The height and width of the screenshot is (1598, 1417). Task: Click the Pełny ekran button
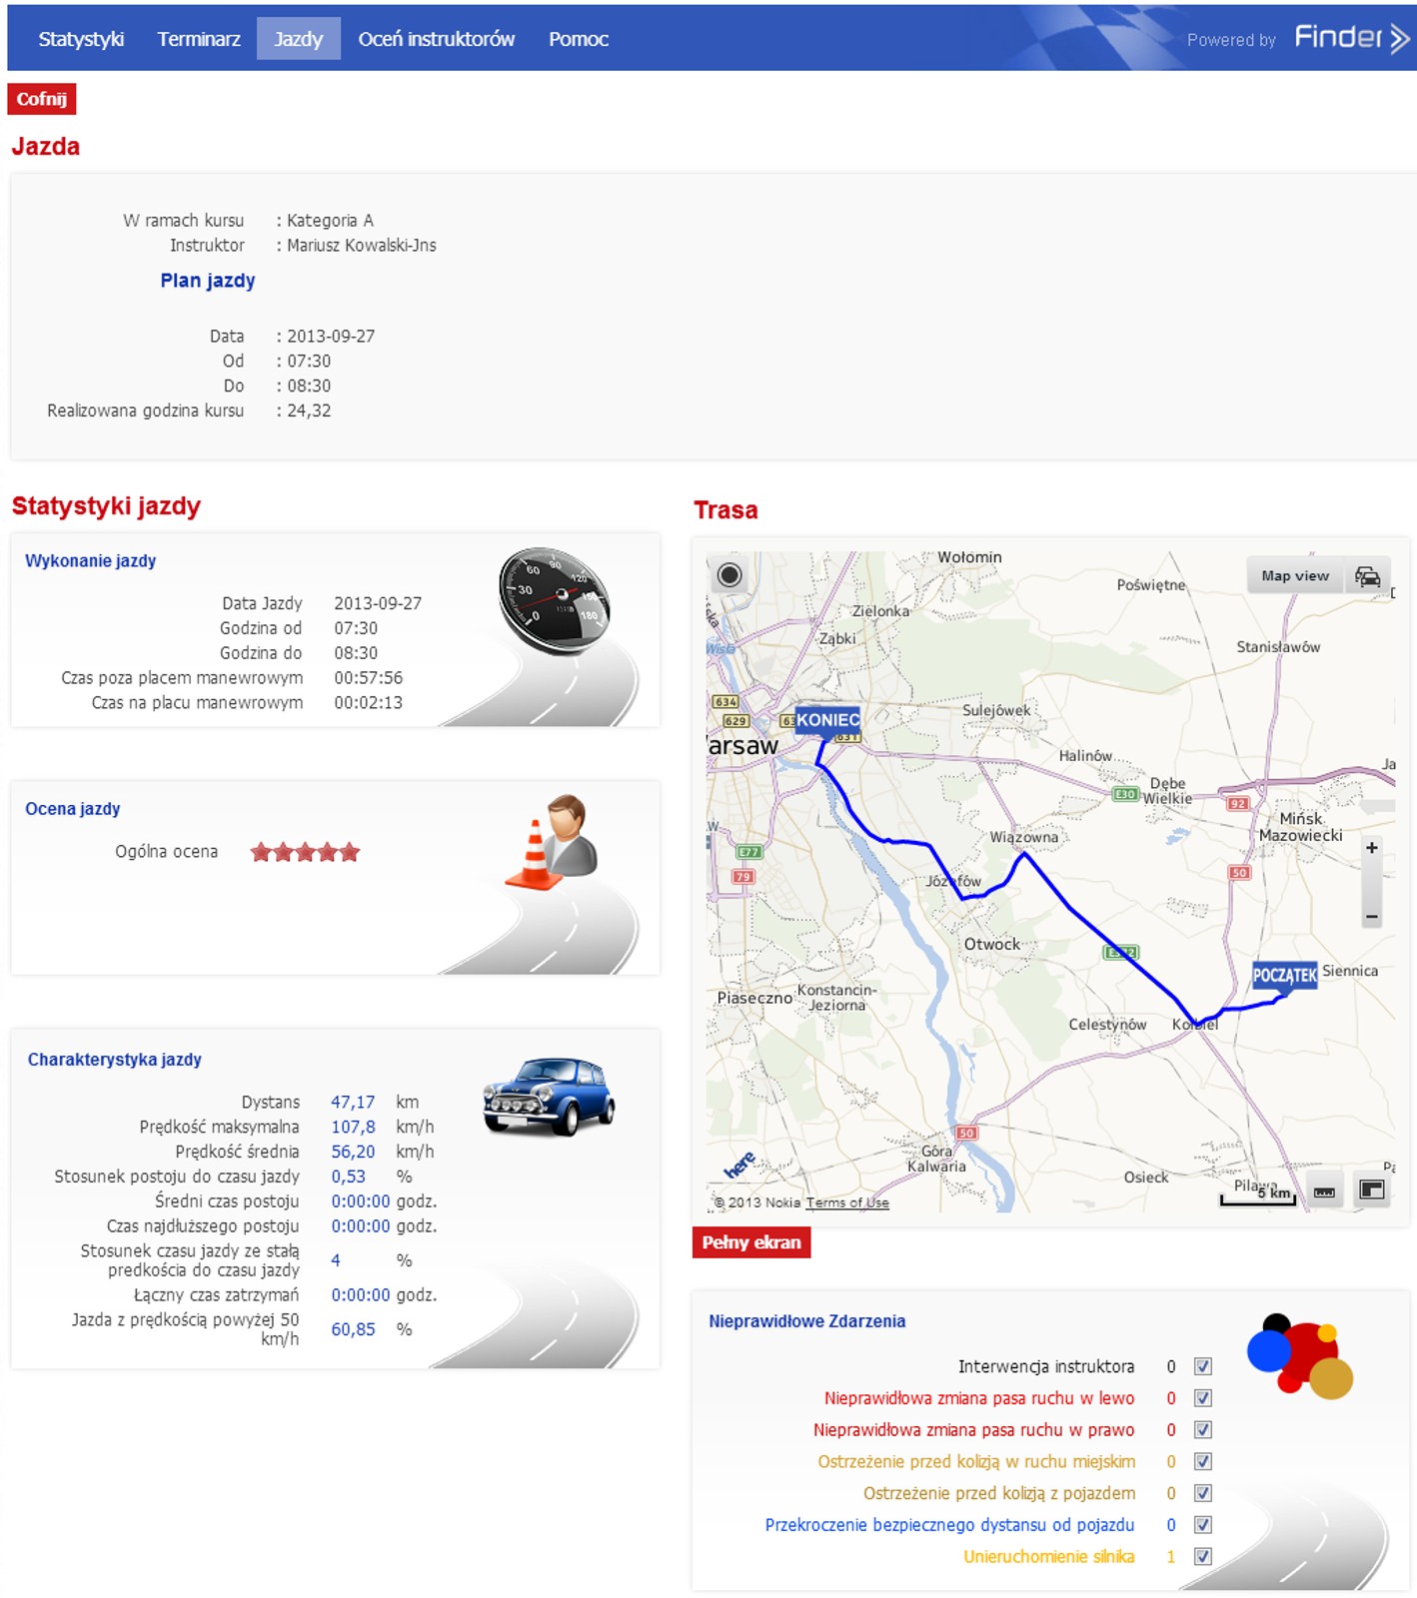tap(751, 1242)
